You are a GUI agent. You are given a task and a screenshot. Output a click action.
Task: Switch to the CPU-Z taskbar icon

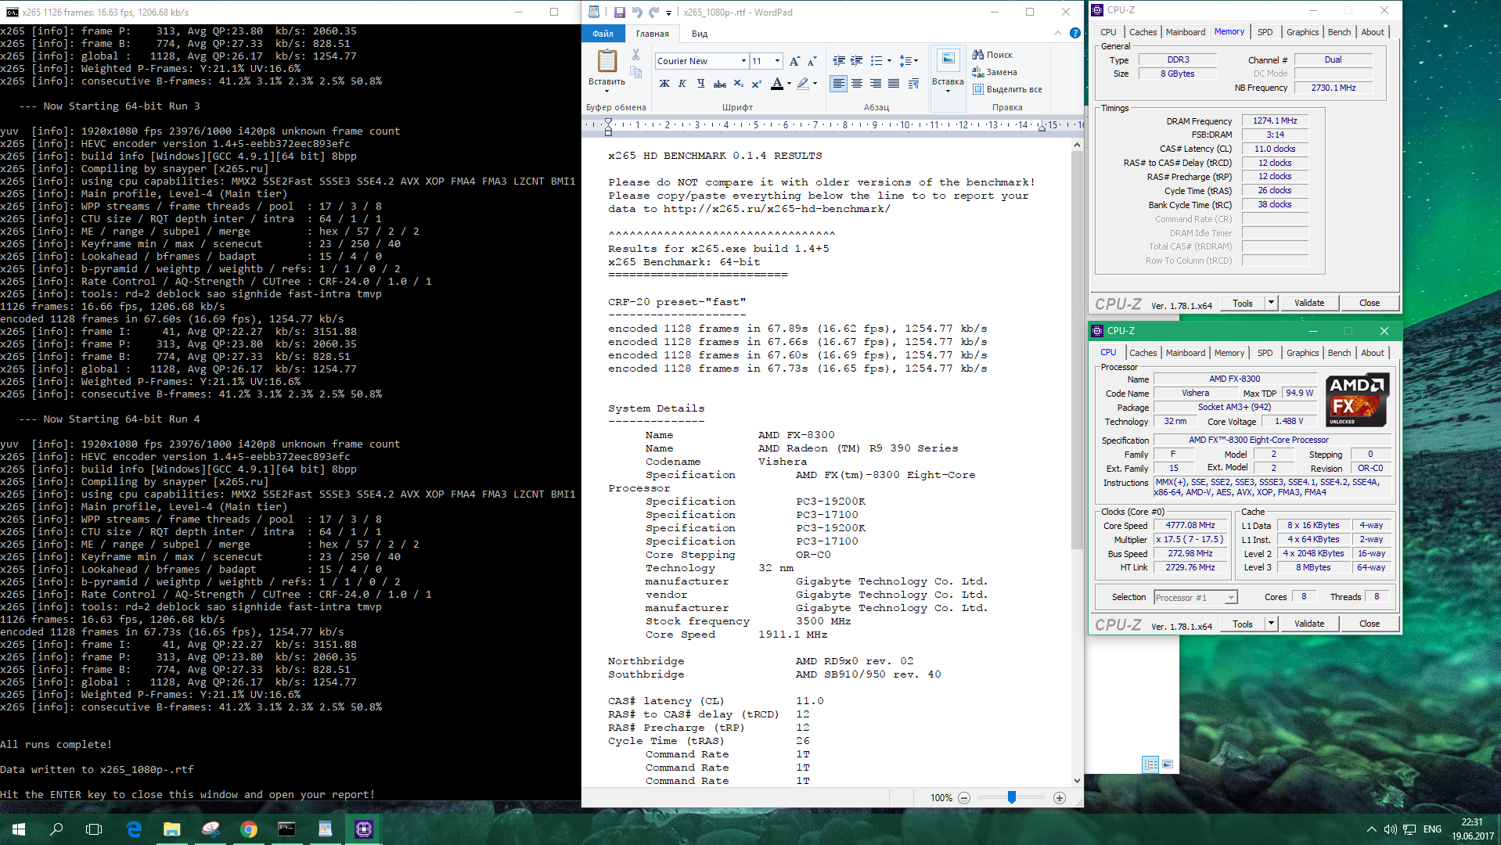coord(364,829)
